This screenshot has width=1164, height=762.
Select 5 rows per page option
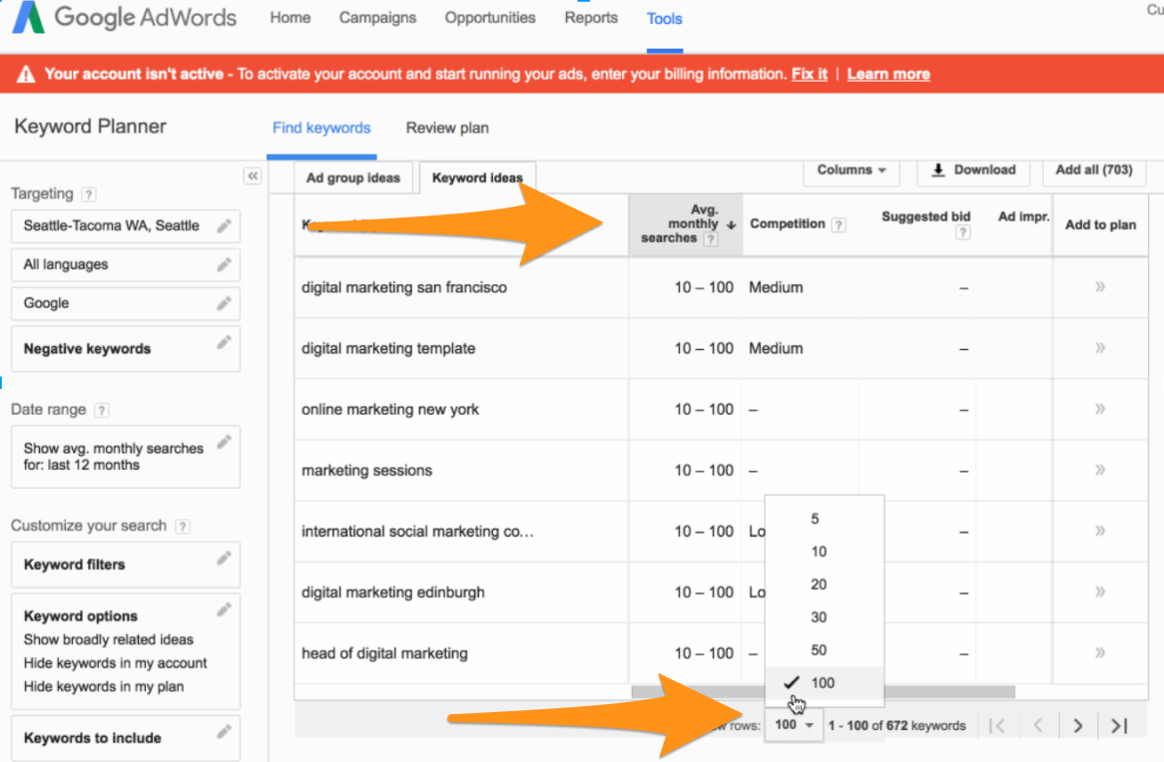[x=825, y=519]
